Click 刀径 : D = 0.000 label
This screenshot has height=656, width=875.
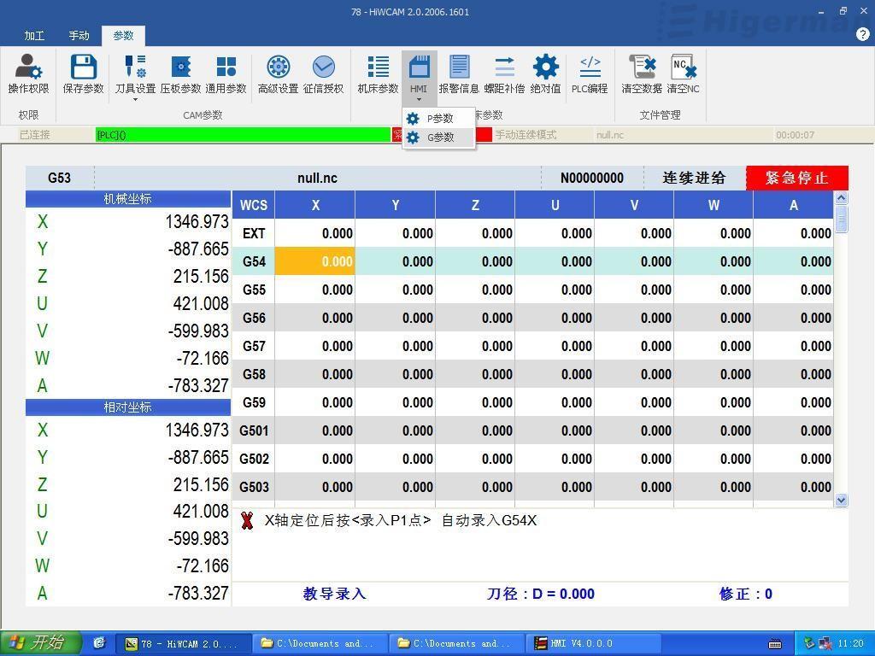[540, 594]
